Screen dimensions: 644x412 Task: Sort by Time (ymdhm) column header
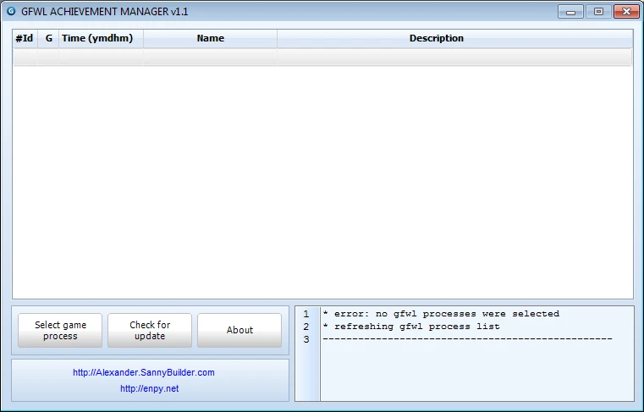101,38
